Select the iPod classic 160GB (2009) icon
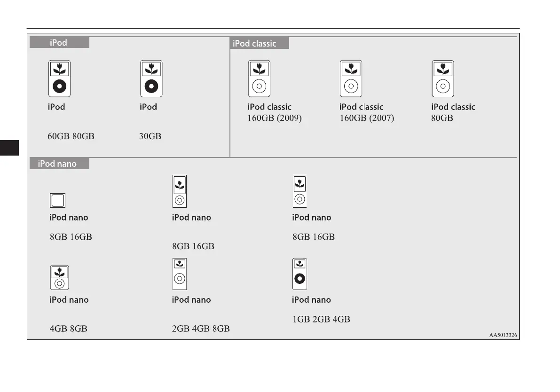This screenshot has height=392, width=560. [x=259, y=78]
